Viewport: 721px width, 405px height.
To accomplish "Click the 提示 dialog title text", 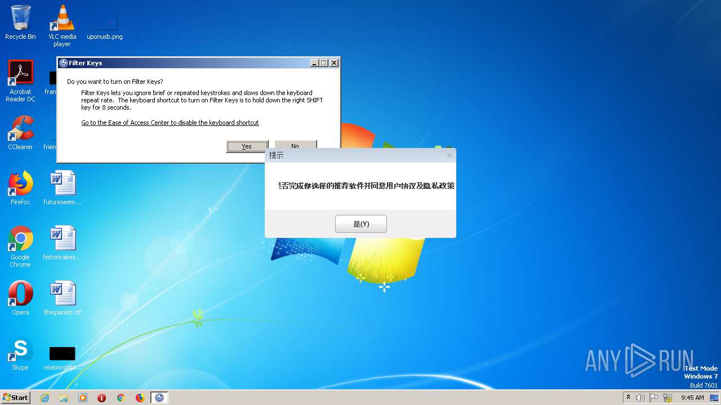I will (276, 155).
